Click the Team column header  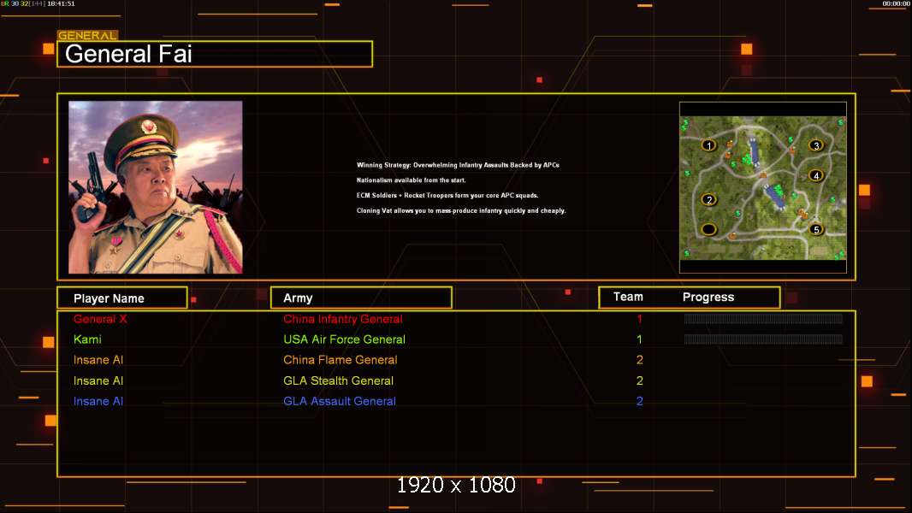(628, 297)
